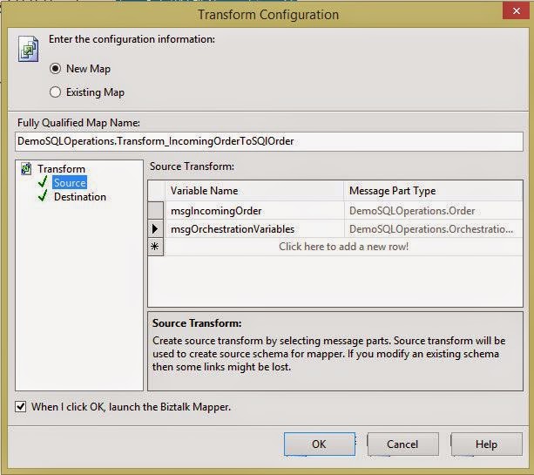Click the OK button
This screenshot has height=475, width=534.
(319, 444)
